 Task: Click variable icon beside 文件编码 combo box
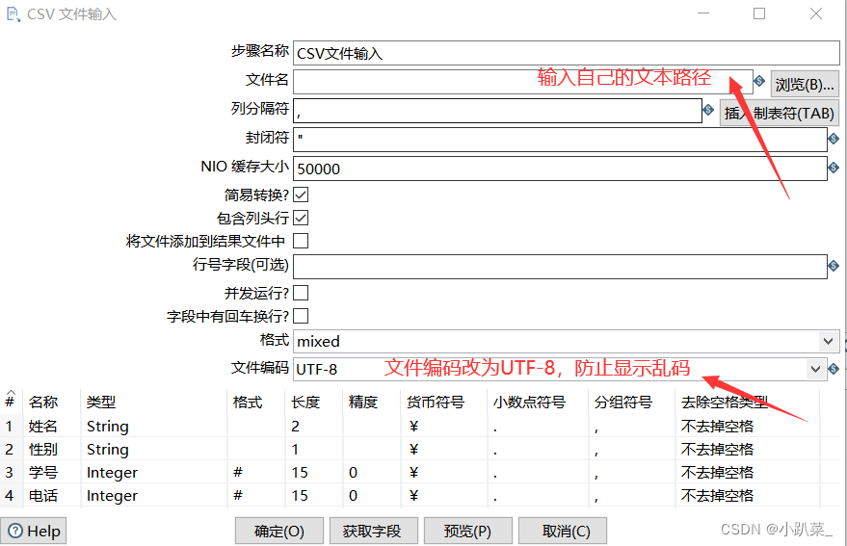coord(834,369)
